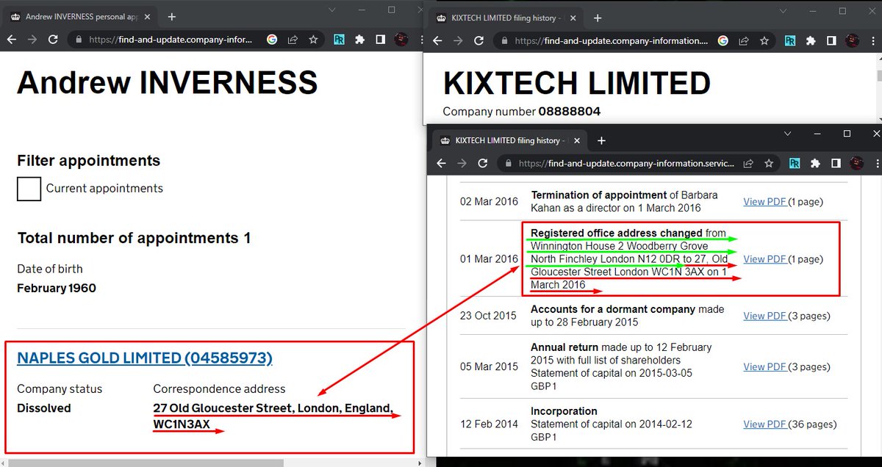The image size is (882, 467).
Task: Close the tab in front KIXTECH filing history window
Action: 577,140
